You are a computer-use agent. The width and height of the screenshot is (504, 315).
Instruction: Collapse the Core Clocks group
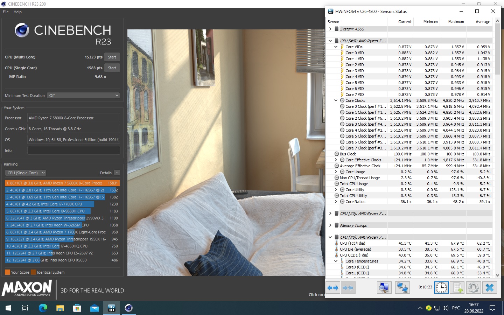click(x=336, y=100)
